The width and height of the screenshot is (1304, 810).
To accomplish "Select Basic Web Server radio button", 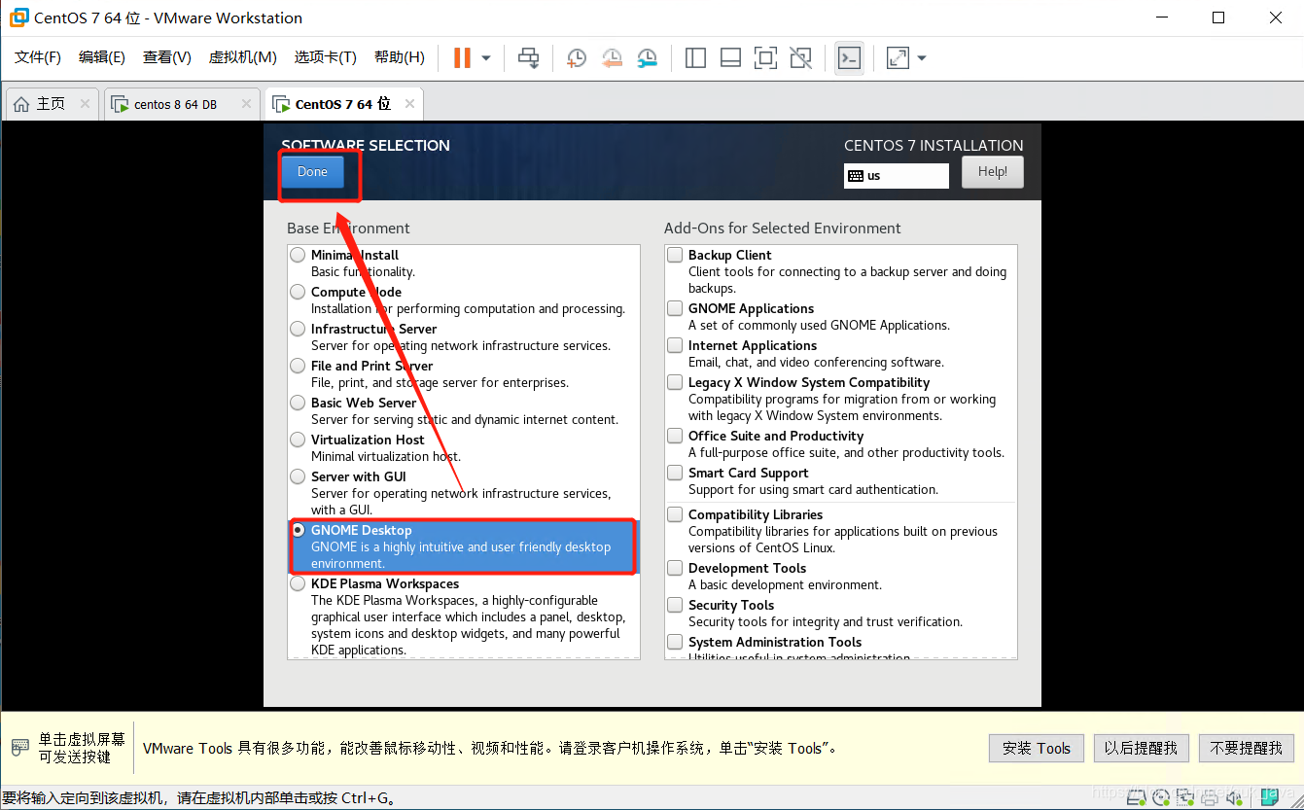I will (x=298, y=403).
